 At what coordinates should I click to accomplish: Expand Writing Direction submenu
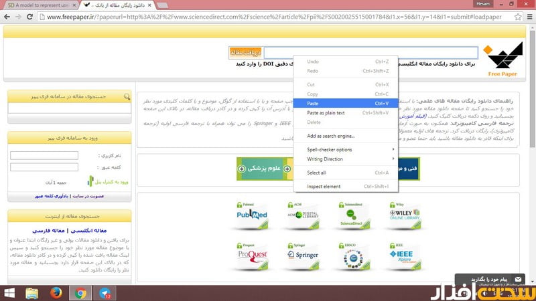(x=346, y=159)
